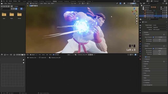The image size is (168, 94).
Task: Switch to the UV Editing workspace tab
Action: click(x=41, y=1)
